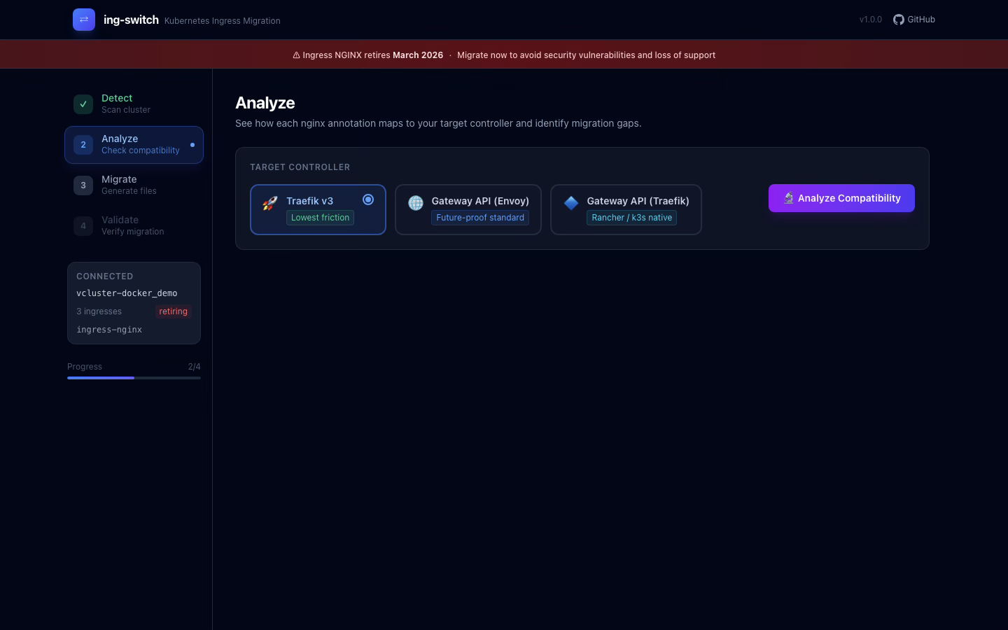Click the Traefik v3 rocket icon

(x=270, y=203)
